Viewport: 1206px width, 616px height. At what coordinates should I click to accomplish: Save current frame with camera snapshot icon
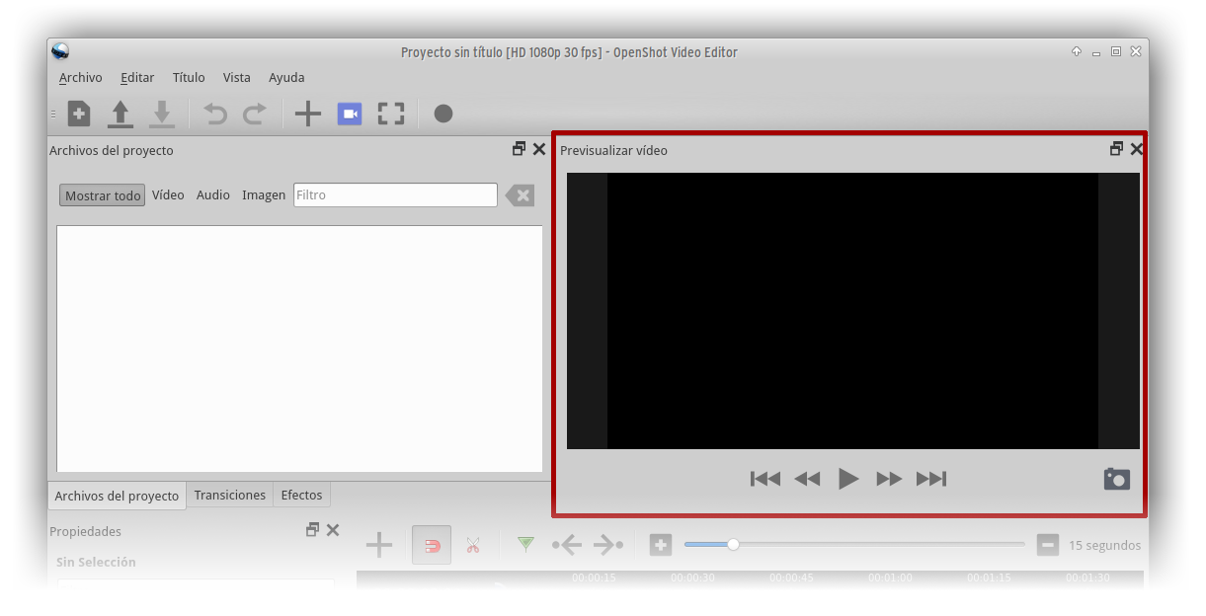1117,479
